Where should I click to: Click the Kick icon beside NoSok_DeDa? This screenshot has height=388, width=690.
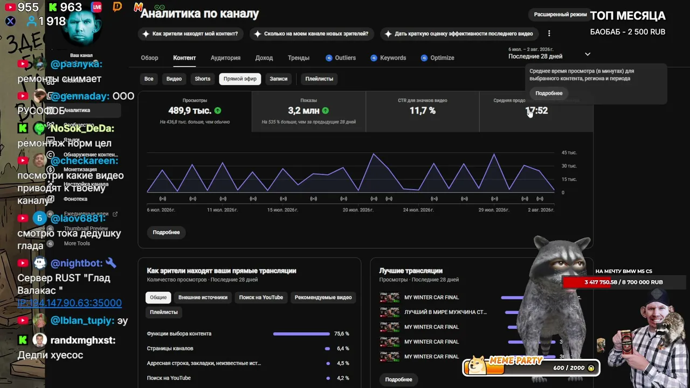[x=23, y=128]
